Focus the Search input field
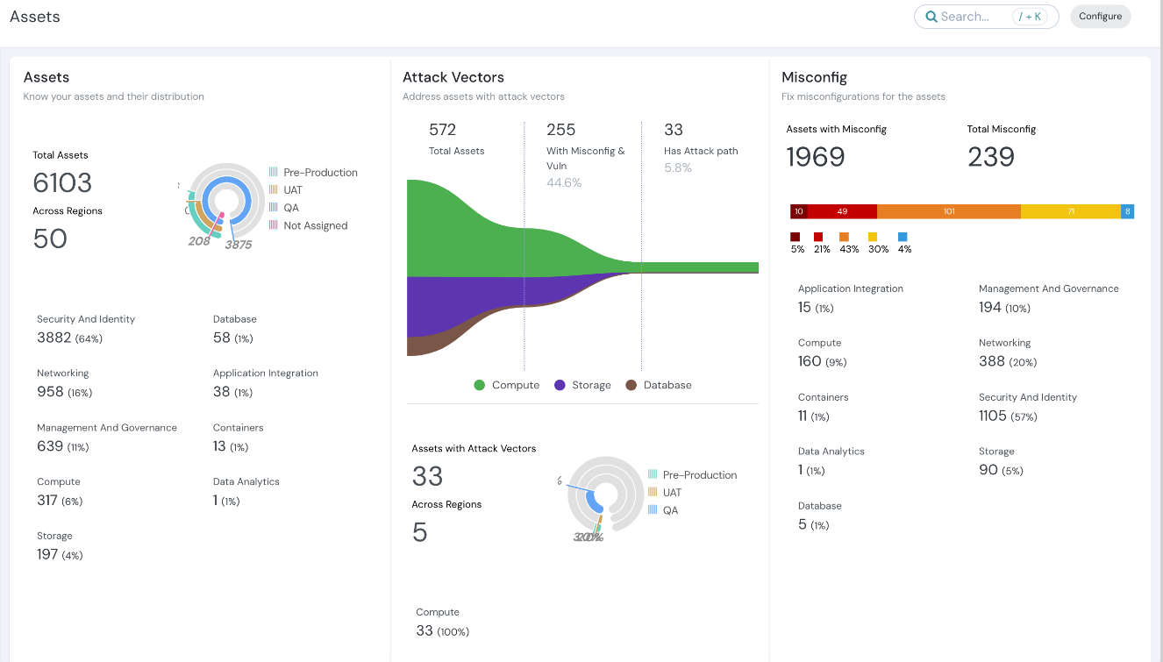Viewport: 1163px width, 662px height. pos(974,17)
